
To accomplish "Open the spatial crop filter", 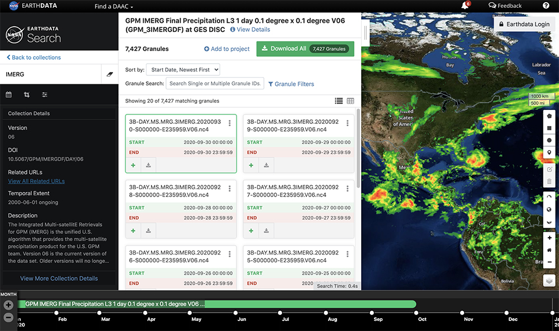I will click(x=27, y=95).
